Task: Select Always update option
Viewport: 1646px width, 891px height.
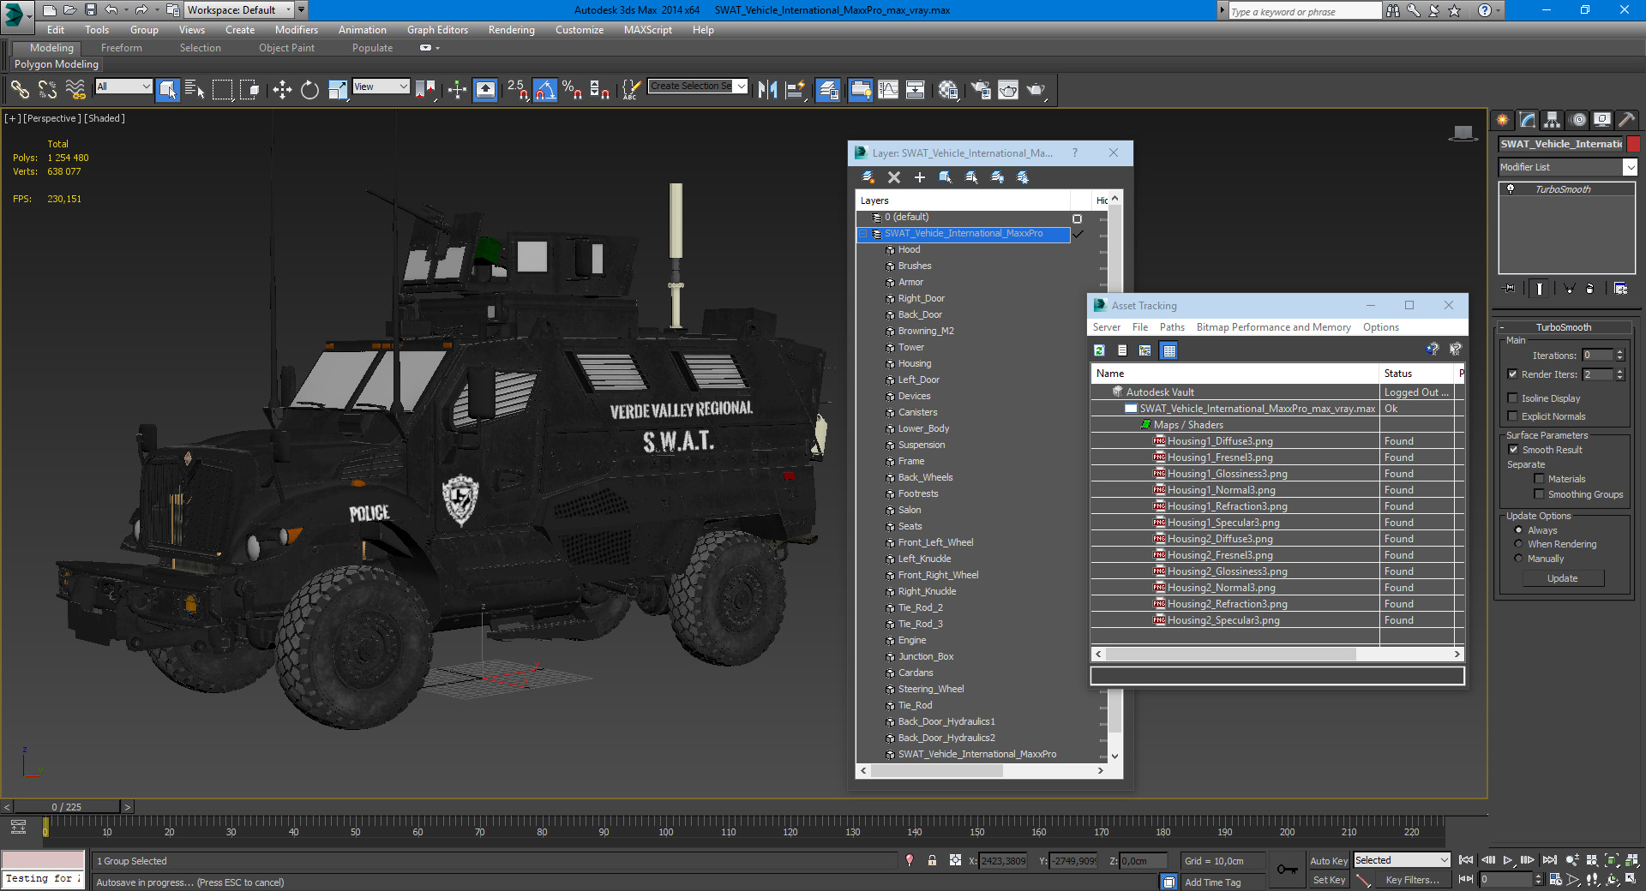Action: [1518, 530]
